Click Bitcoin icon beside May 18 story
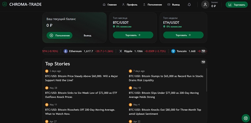This screenshot has width=251, height=123. 131,88
